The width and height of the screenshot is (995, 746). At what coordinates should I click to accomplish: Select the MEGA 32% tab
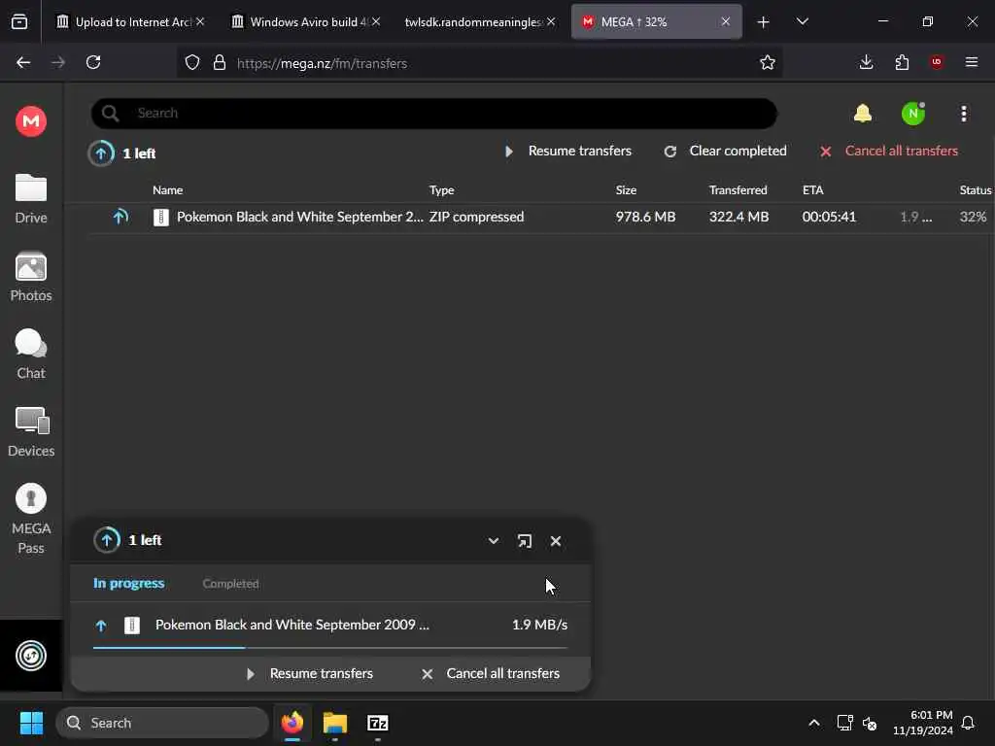click(x=657, y=22)
